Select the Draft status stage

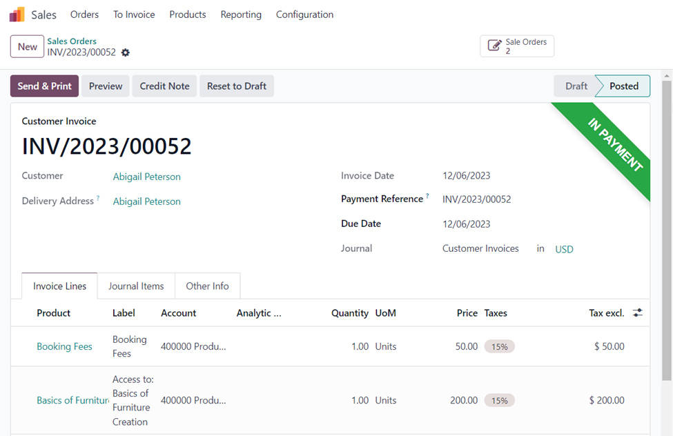[576, 86]
